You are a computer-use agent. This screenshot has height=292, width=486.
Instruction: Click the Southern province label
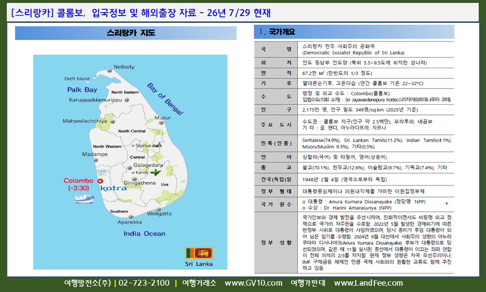point(119,211)
